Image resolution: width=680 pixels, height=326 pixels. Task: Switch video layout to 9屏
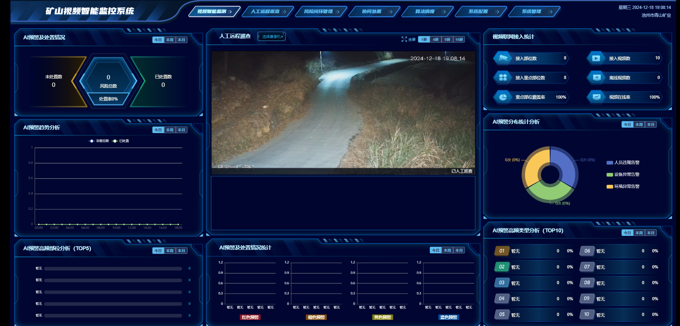(447, 39)
